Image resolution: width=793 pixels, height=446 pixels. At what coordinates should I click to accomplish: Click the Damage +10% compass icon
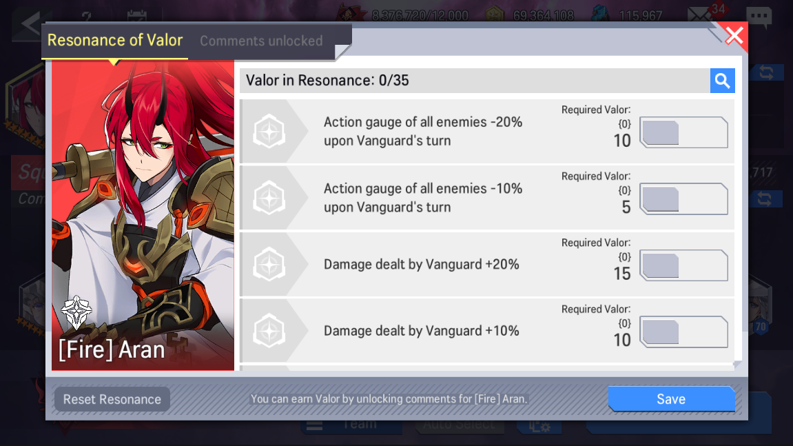click(269, 331)
